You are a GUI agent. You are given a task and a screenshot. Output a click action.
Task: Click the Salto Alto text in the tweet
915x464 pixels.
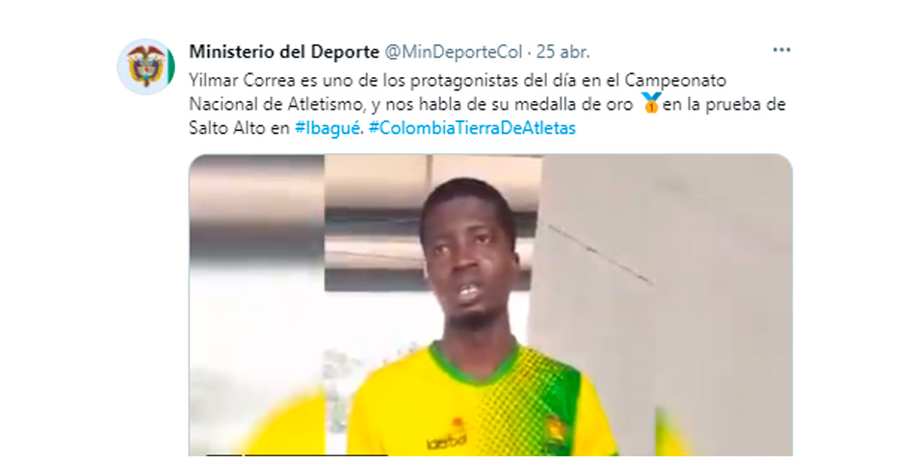point(227,128)
